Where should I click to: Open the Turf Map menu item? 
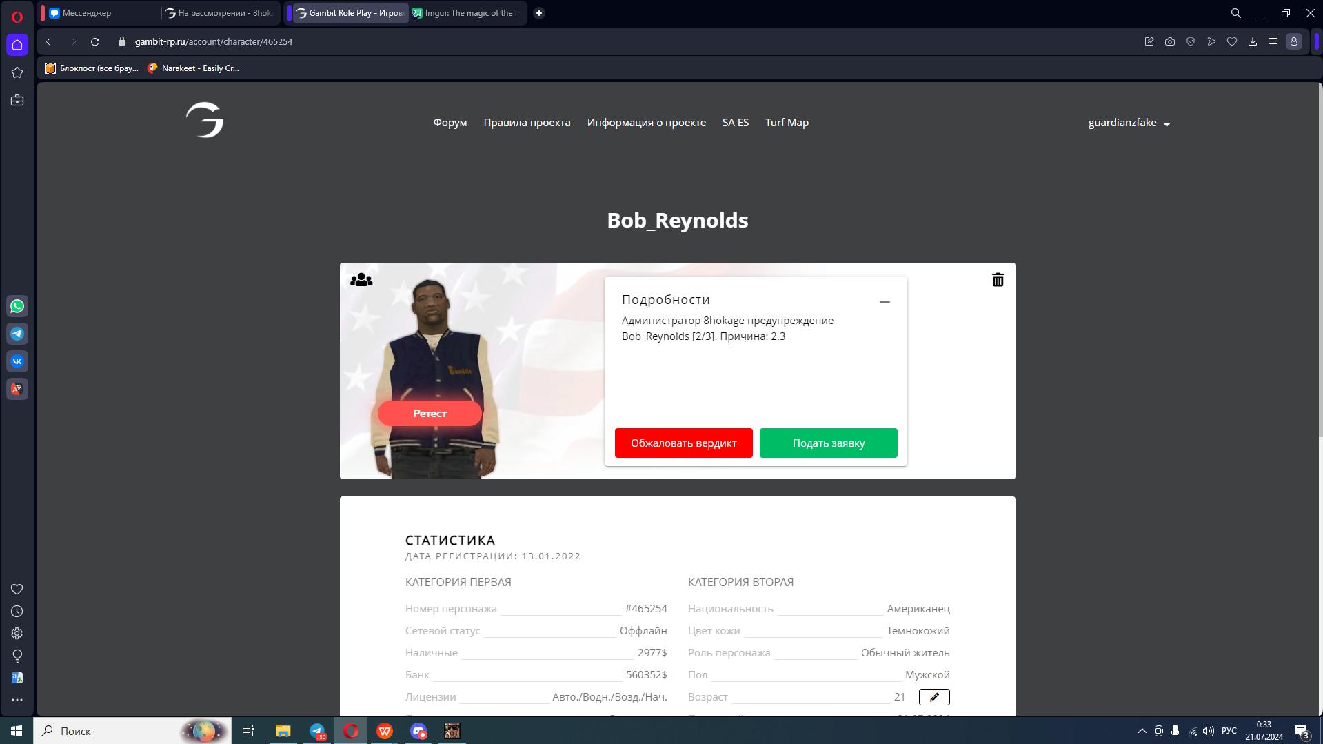(787, 123)
